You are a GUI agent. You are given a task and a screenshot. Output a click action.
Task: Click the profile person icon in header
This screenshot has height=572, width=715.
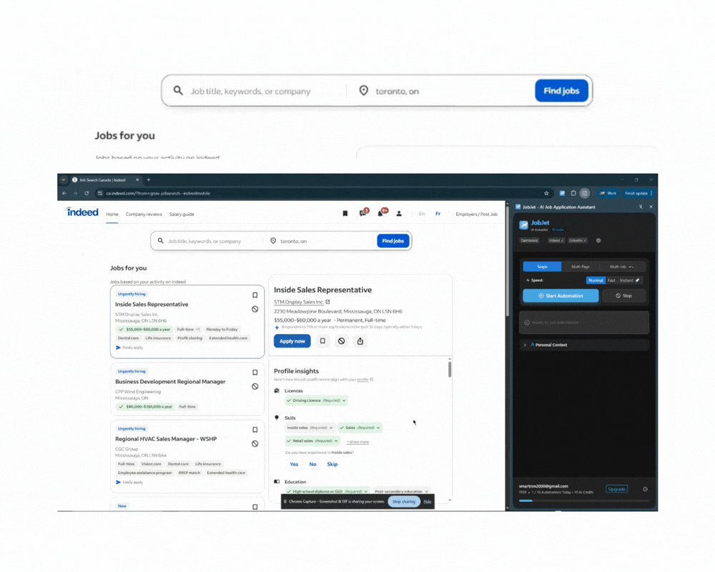(399, 214)
